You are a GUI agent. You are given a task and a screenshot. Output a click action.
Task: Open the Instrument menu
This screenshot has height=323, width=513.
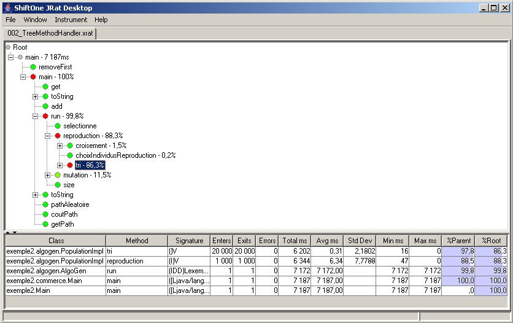71,20
